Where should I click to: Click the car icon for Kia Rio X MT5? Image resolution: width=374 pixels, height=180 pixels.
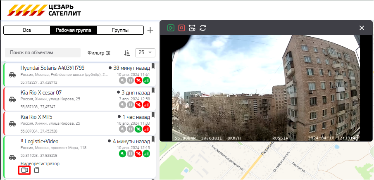[x=12, y=124]
